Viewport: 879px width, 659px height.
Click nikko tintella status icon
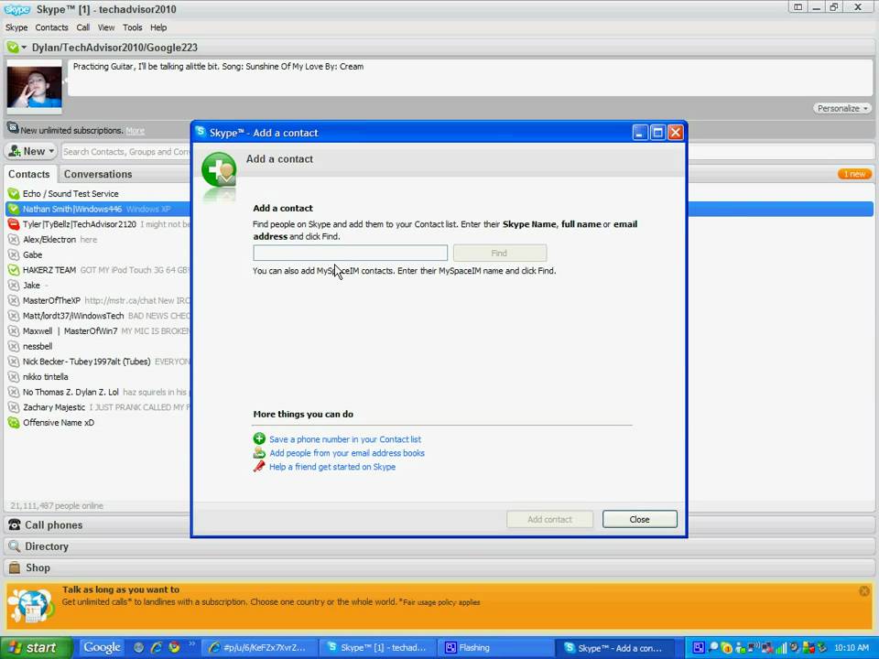pyautogui.click(x=14, y=377)
